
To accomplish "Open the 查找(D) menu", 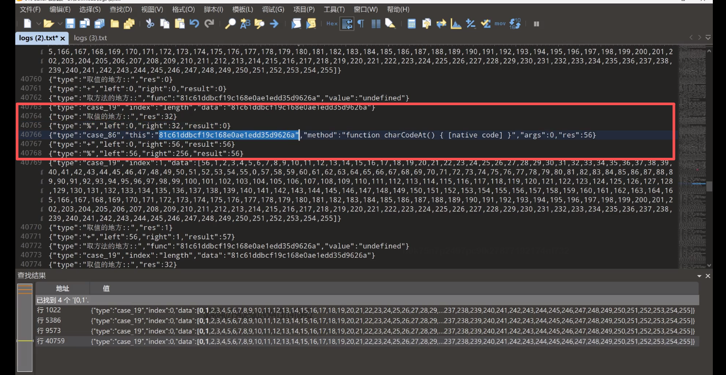I will tap(121, 9).
